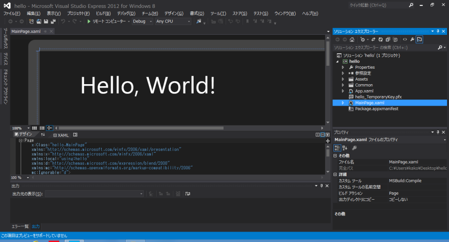Click the Home icon in Solution Explorer
Viewport: 449px width, 242px height.
pos(352,39)
